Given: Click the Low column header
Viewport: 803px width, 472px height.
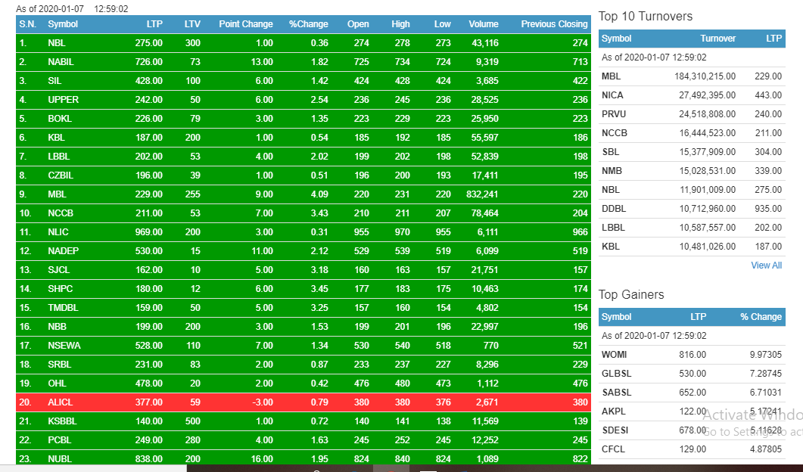Looking at the screenshot, I should 443,24.
